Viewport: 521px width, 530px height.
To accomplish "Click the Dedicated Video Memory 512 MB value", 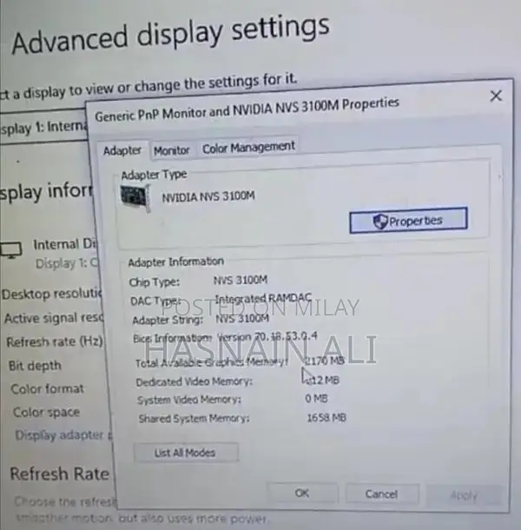I will tap(321, 381).
